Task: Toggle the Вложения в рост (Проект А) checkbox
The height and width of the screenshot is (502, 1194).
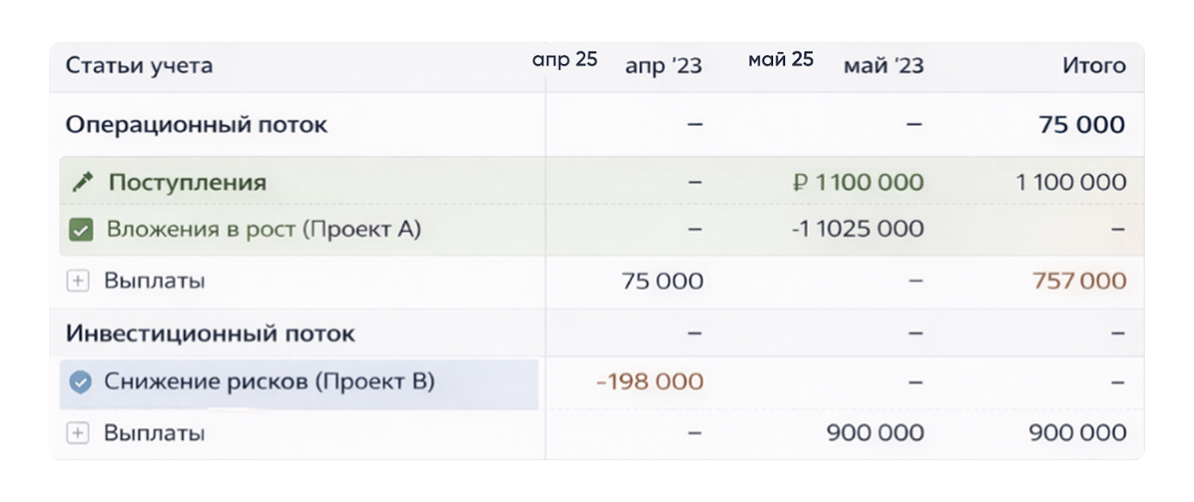Action: (81, 230)
